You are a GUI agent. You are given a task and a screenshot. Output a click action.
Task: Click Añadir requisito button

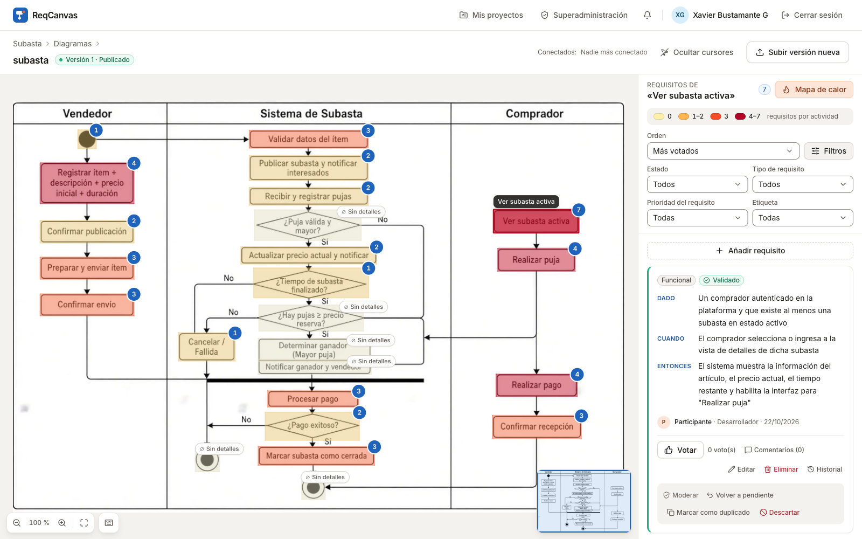coord(750,251)
